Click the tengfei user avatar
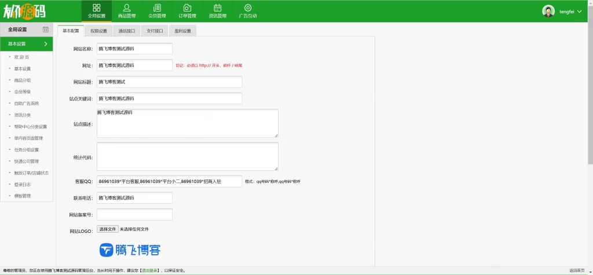593x275 pixels. click(548, 12)
